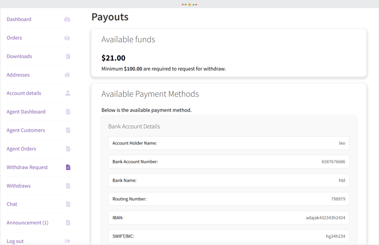Click the account holder value leo
Screen dimensions: 379x245
(342, 143)
